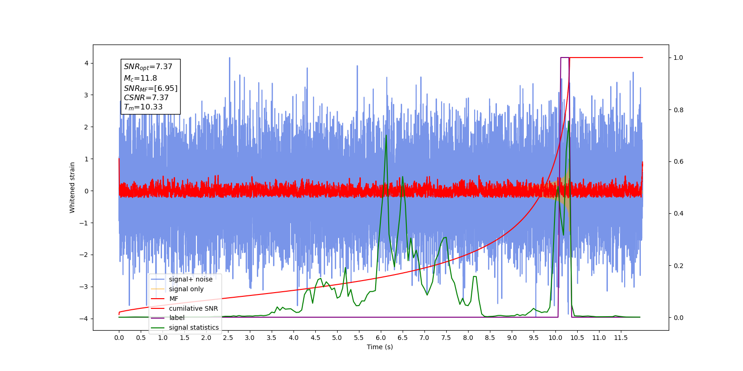Screen dimensions: 743x371
Task: Click the 4 tick on left strain axis
Action: 86,63
